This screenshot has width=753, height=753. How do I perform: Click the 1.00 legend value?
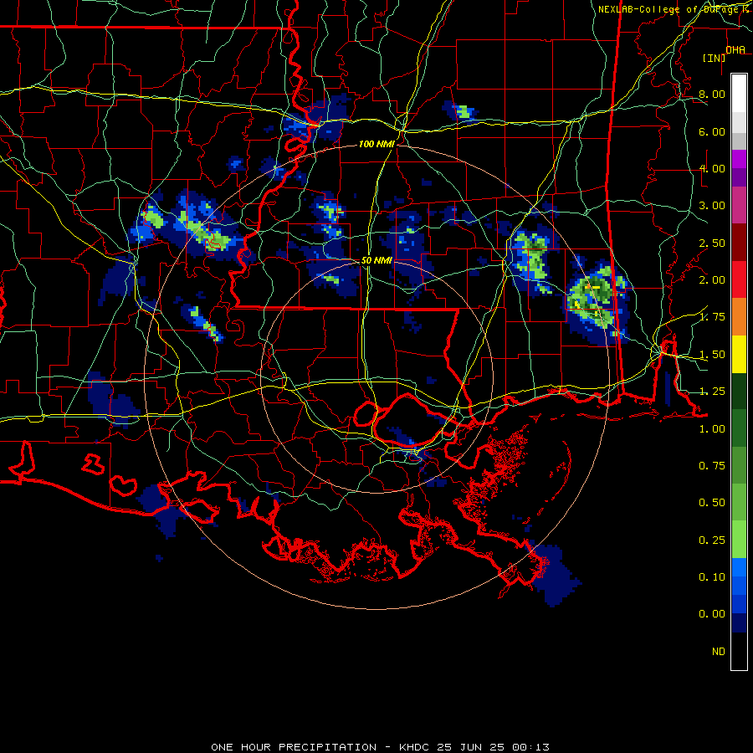712,429
